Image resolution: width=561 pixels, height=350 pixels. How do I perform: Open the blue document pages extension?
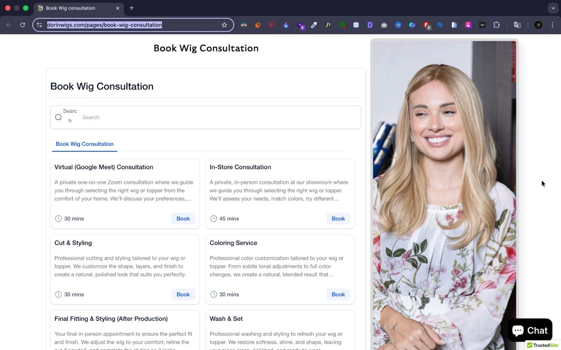coord(454,25)
